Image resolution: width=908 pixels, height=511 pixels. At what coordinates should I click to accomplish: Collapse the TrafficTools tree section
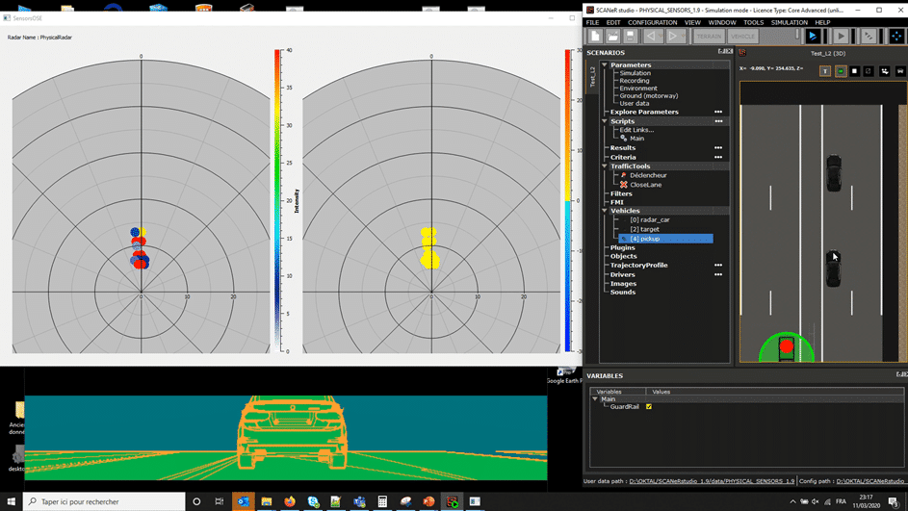(605, 166)
